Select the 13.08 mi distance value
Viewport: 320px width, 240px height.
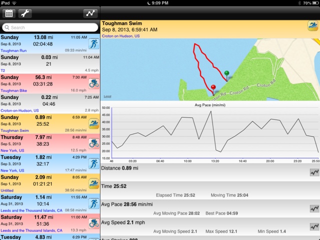click(x=43, y=37)
